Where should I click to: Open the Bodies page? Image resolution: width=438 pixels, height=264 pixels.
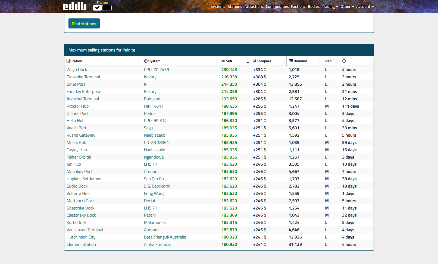pyautogui.click(x=314, y=7)
